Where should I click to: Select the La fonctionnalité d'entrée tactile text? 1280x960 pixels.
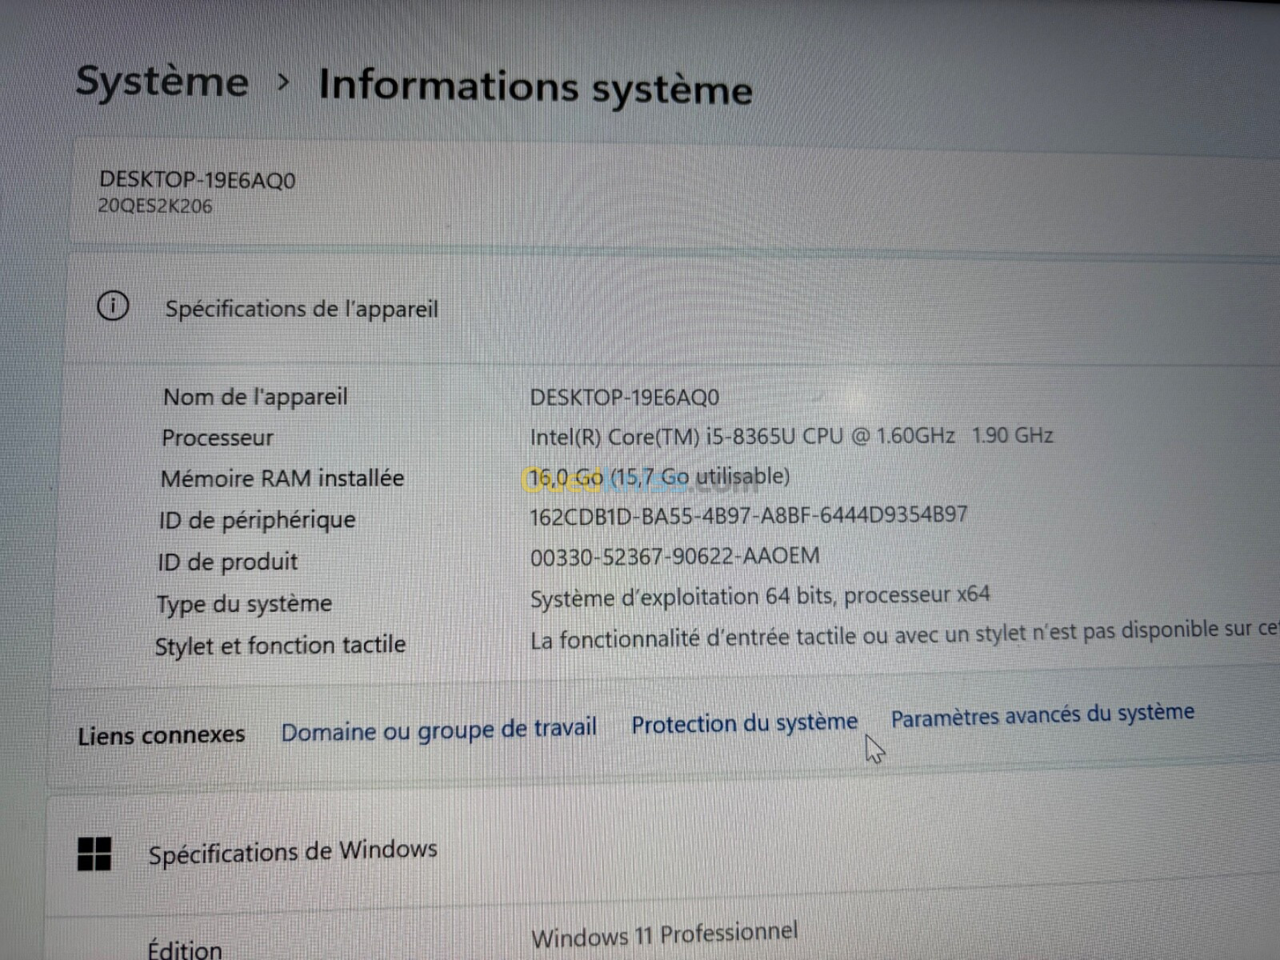[x=904, y=634]
